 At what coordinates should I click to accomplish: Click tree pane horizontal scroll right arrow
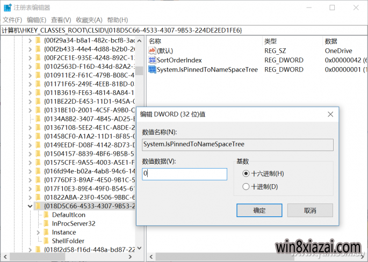pos(130,257)
